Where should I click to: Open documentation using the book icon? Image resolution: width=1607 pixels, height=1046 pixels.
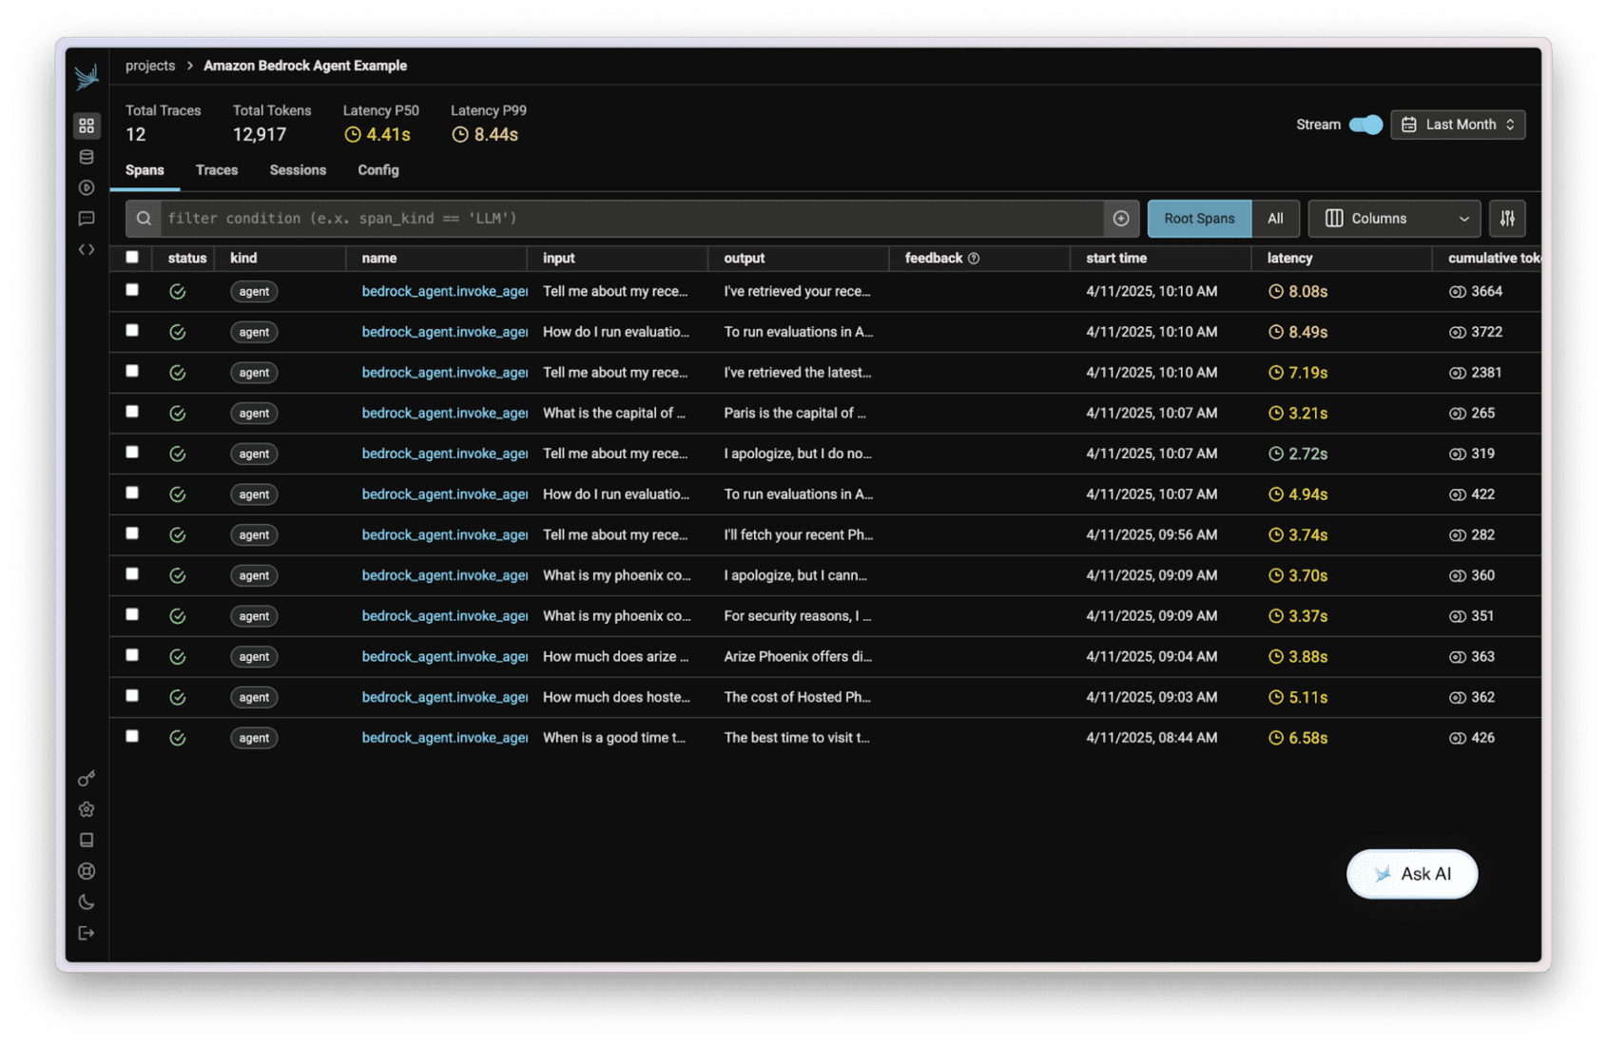pos(87,840)
